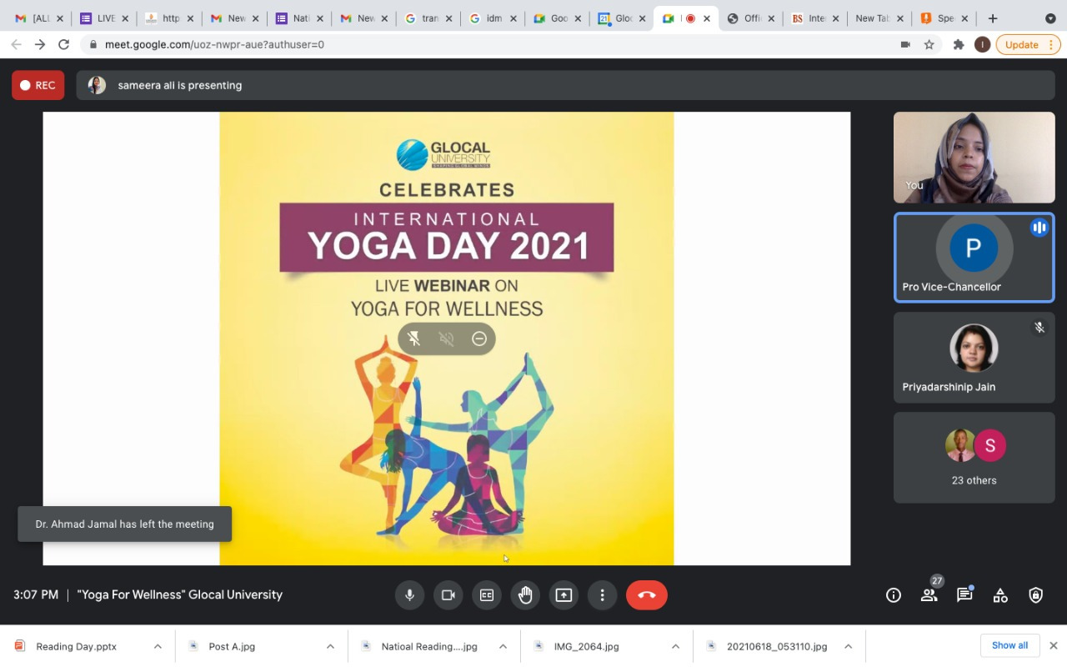The image size is (1067, 667).
Task: Open the meeting details info icon
Action: click(894, 595)
